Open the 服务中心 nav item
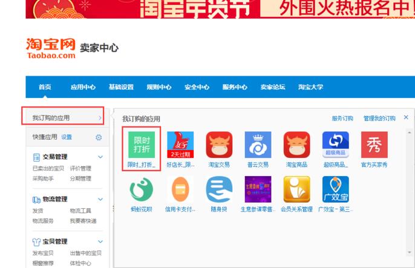 click(x=235, y=87)
